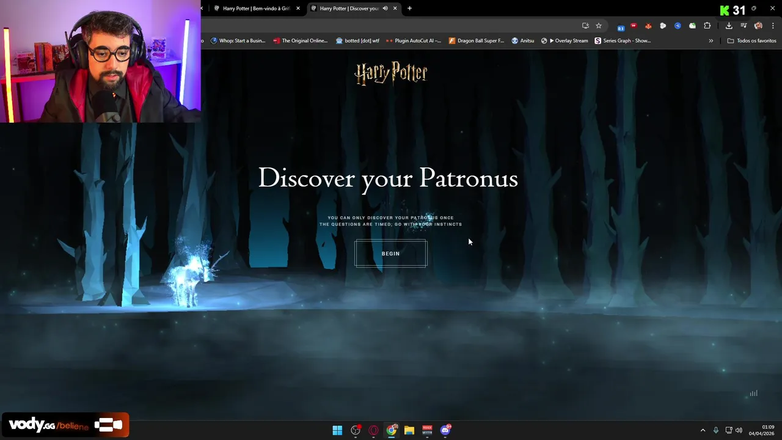
Task: Click the Harry Potter logo at top
Action: [391, 73]
